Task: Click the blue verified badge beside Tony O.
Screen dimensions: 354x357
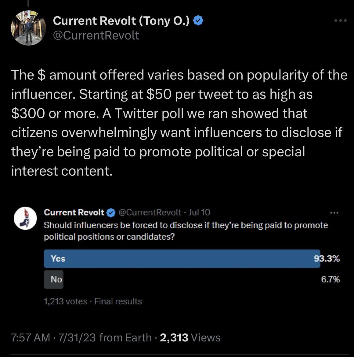Action: tap(199, 21)
